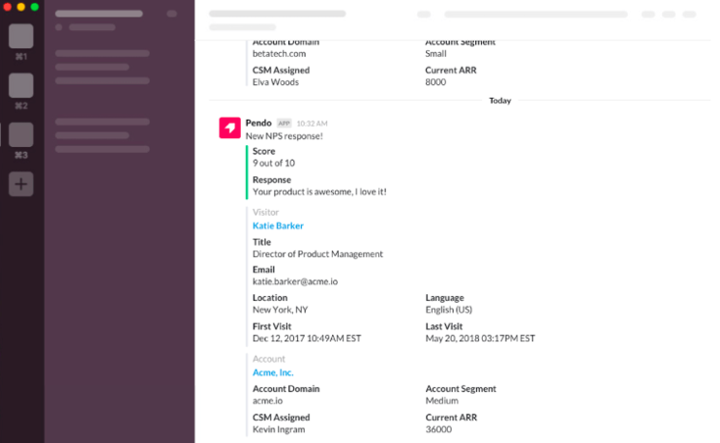This screenshot has width=720, height=443.
Task: Select 'Kevin Ingram' CSM assigned value
Action: point(279,429)
